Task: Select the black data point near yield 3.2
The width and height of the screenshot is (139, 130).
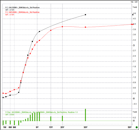Action: tap(32, 41)
